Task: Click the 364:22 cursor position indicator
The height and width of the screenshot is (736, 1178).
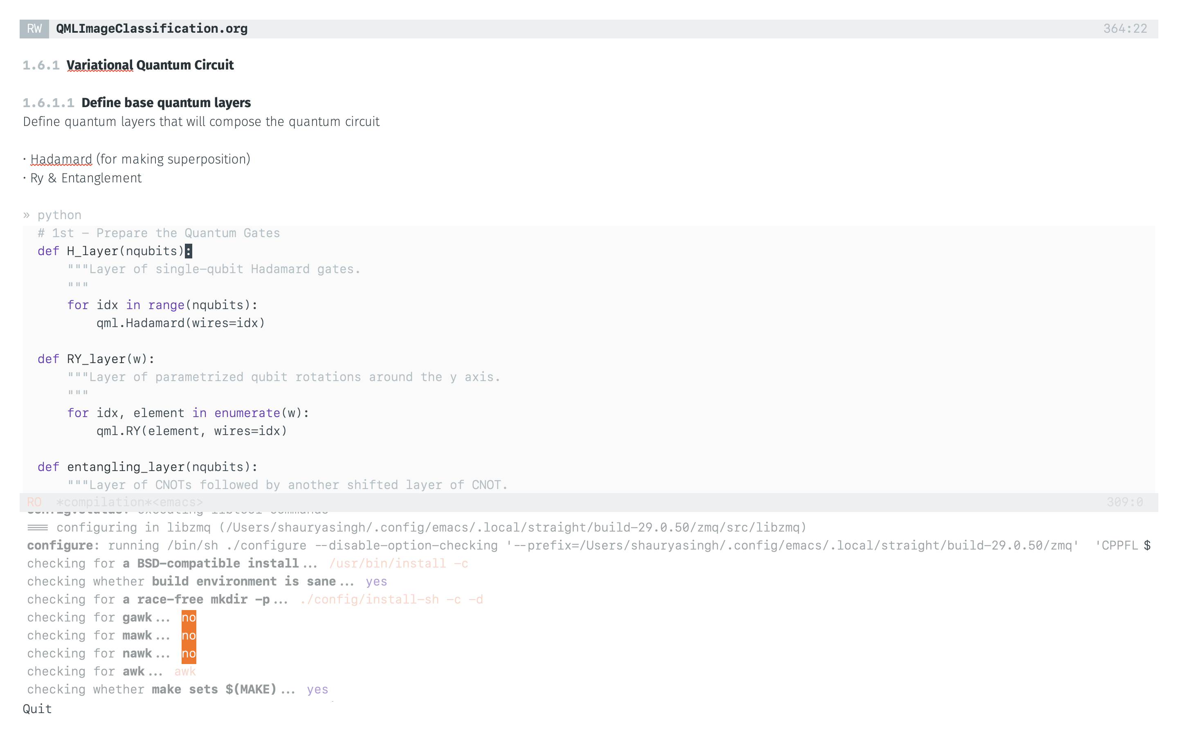Action: tap(1124, 29)
